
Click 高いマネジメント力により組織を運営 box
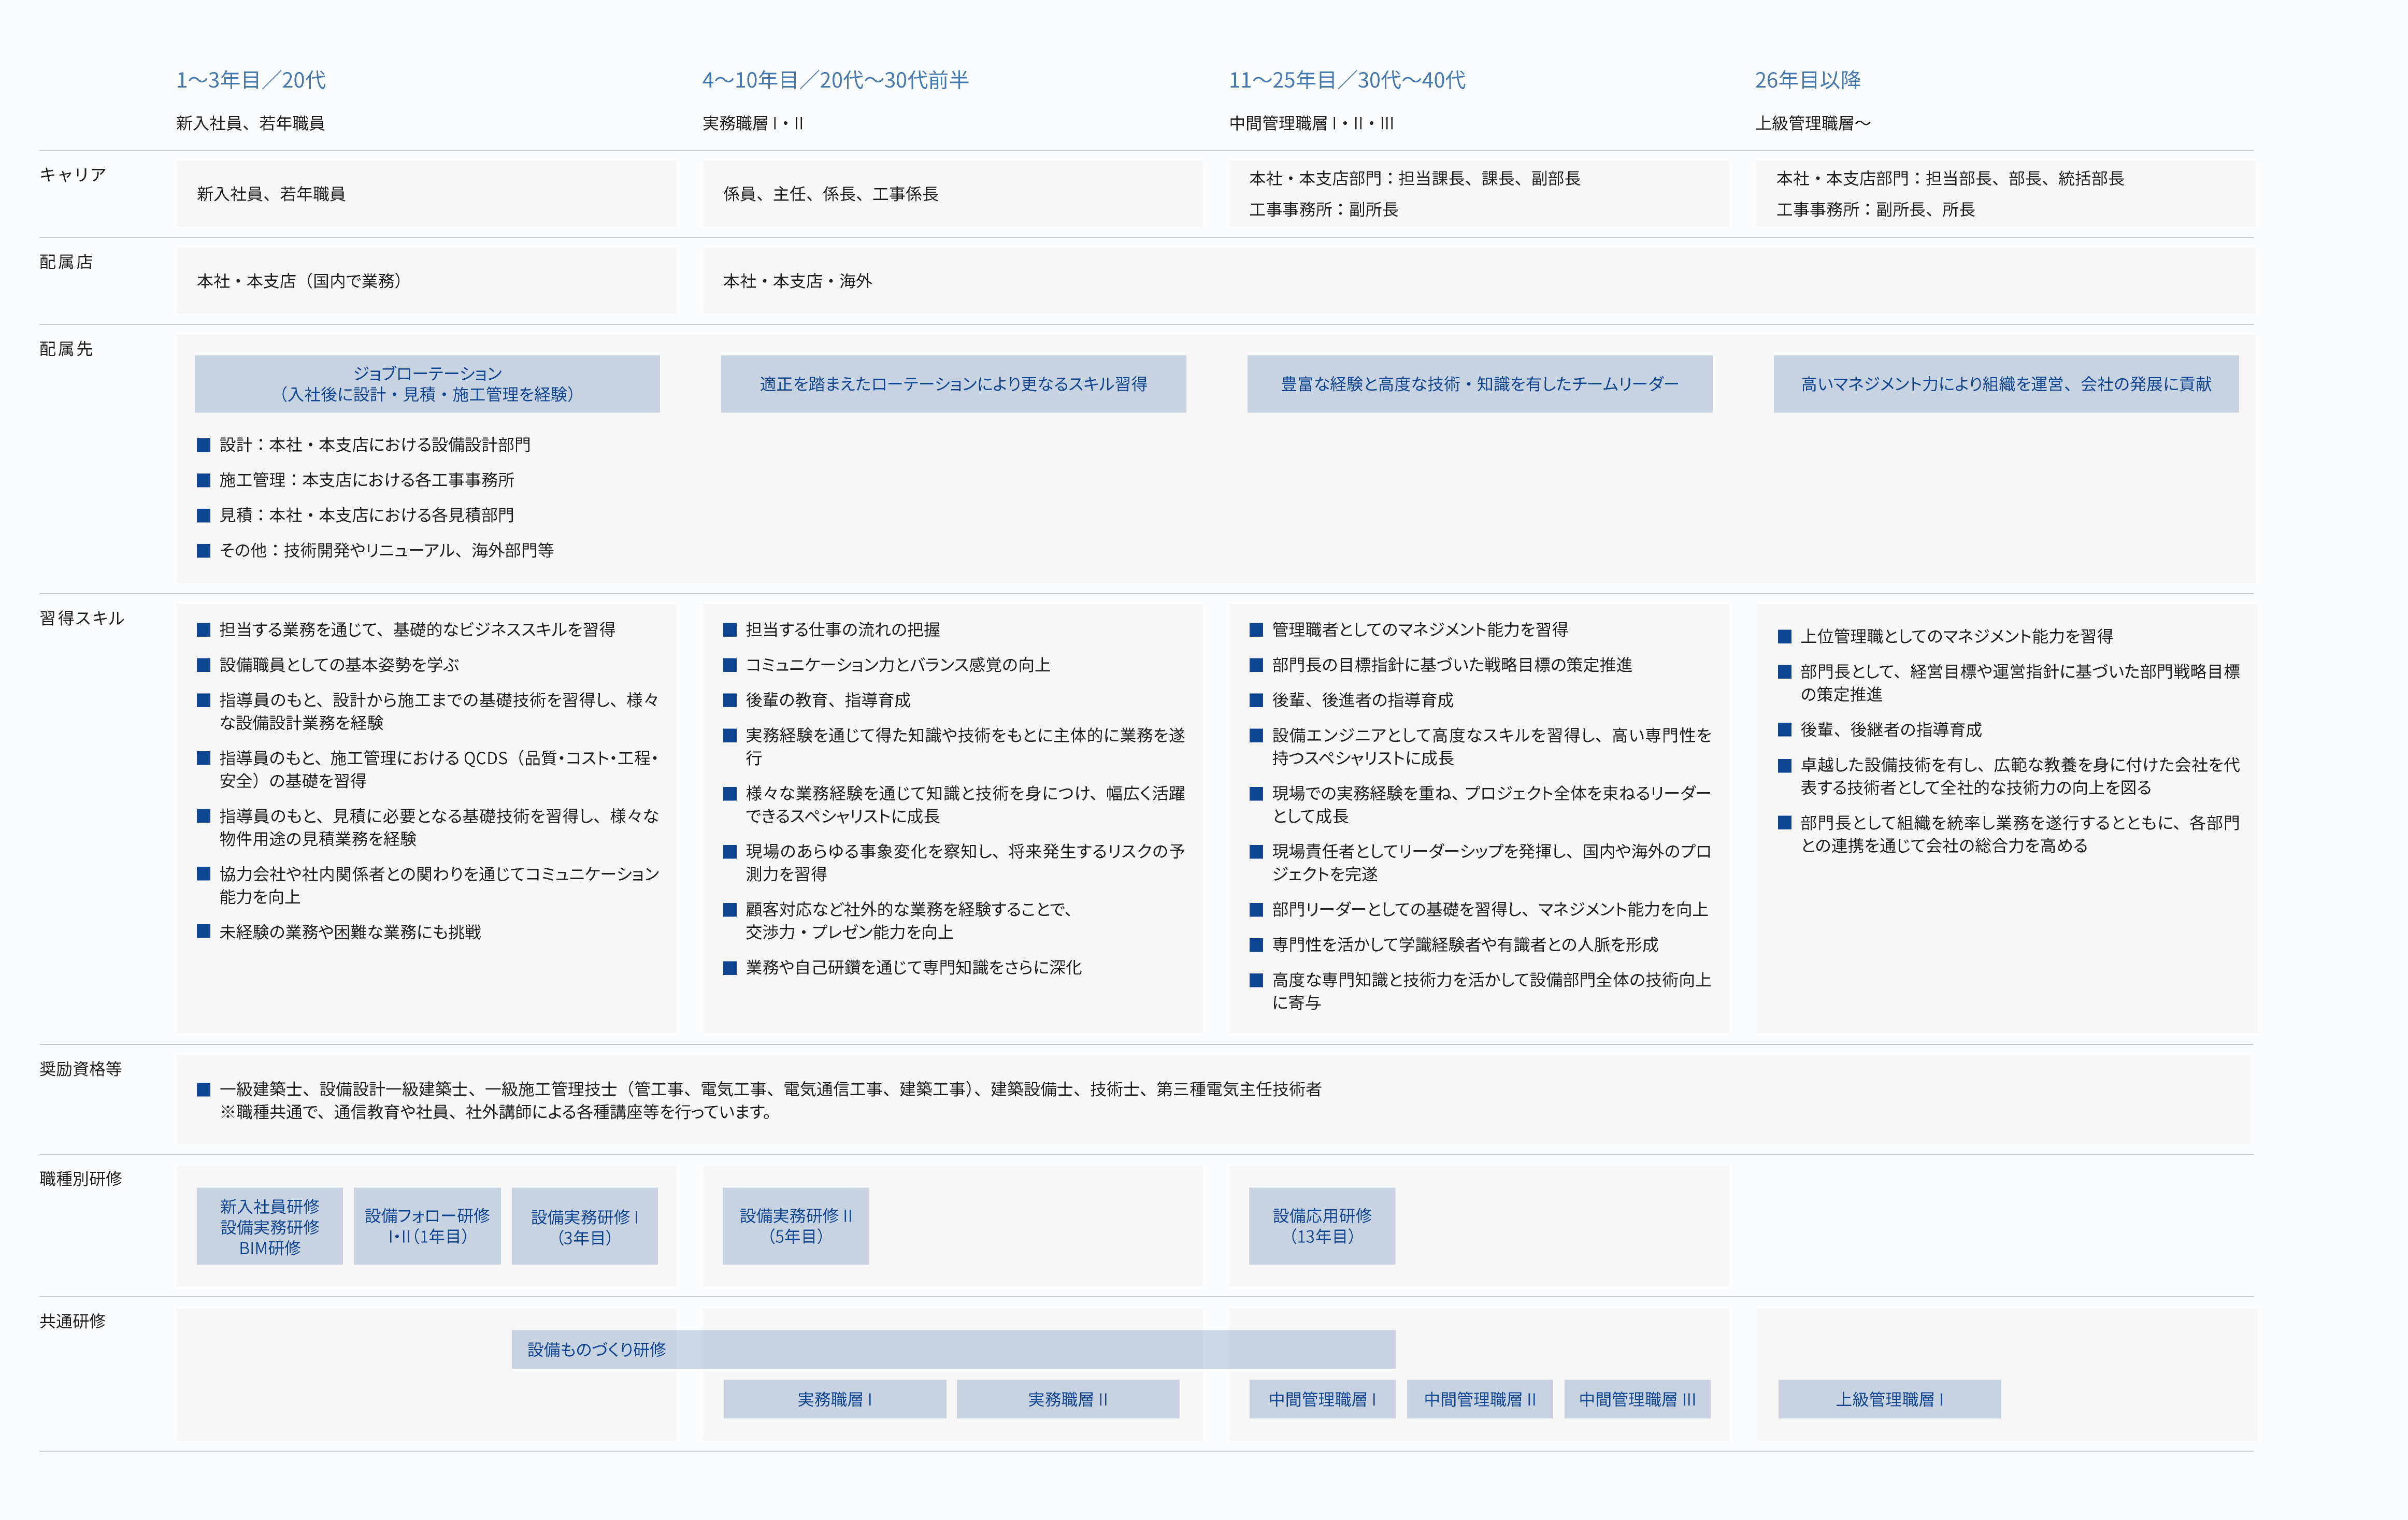point(2005,384)
